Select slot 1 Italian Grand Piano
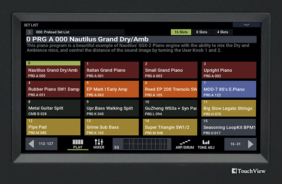282x184 pixels. 112,70
